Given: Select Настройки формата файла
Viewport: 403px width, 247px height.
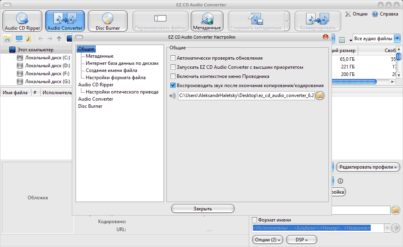Looking at the screenshot, I should [116, 78].
